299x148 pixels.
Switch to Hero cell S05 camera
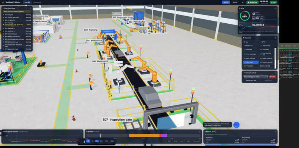tap(251, 58)
